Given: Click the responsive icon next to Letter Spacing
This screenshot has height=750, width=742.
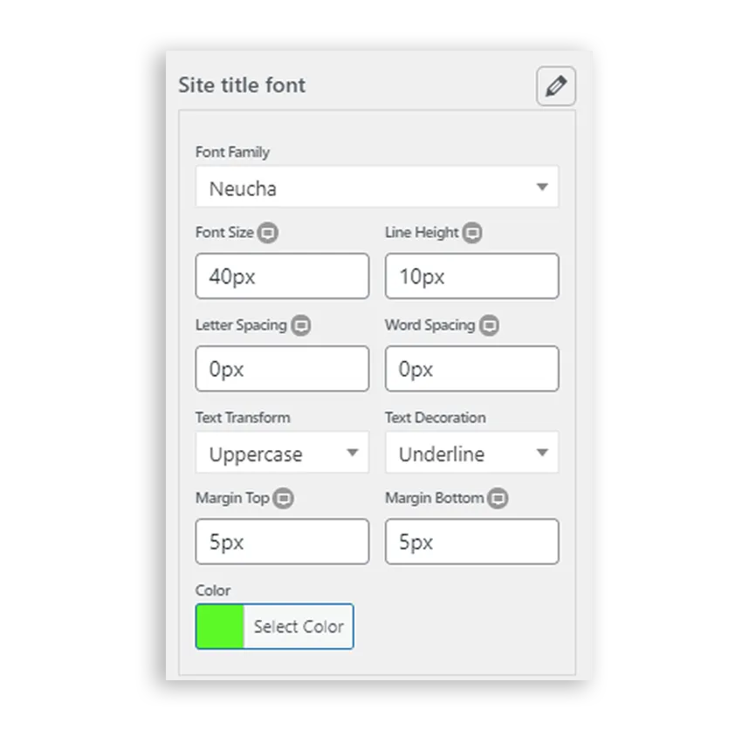Looking at the screenshot, I should [301, 325].
